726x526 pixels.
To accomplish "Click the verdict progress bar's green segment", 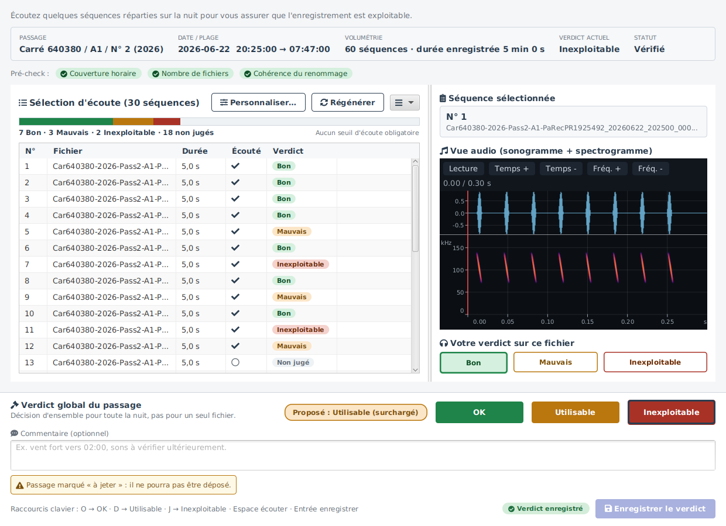I will coord(66,122).
